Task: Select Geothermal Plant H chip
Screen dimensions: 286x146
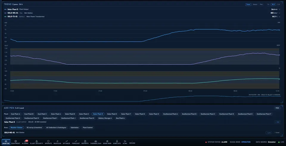Action: click(x=32, y=118)
